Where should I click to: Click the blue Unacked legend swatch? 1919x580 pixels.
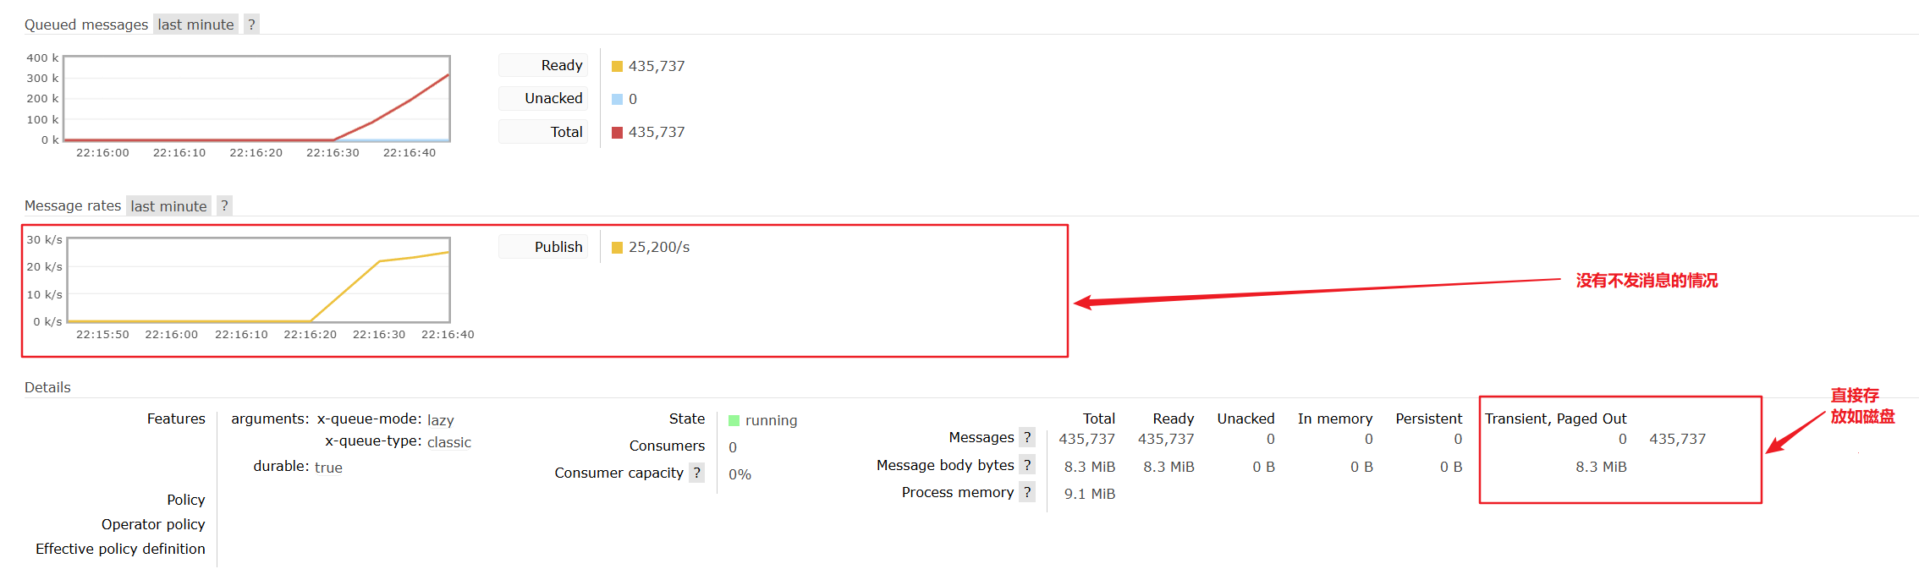617,99
